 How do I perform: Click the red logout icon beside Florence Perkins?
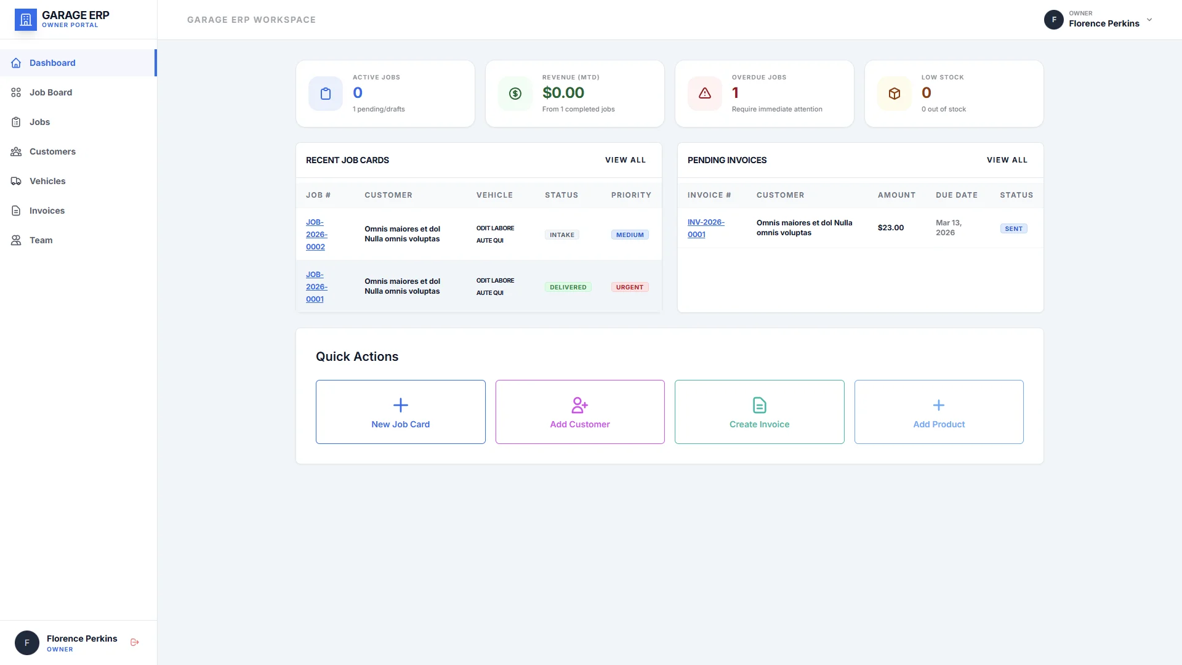pyautogui.click(x=135, y=642)
